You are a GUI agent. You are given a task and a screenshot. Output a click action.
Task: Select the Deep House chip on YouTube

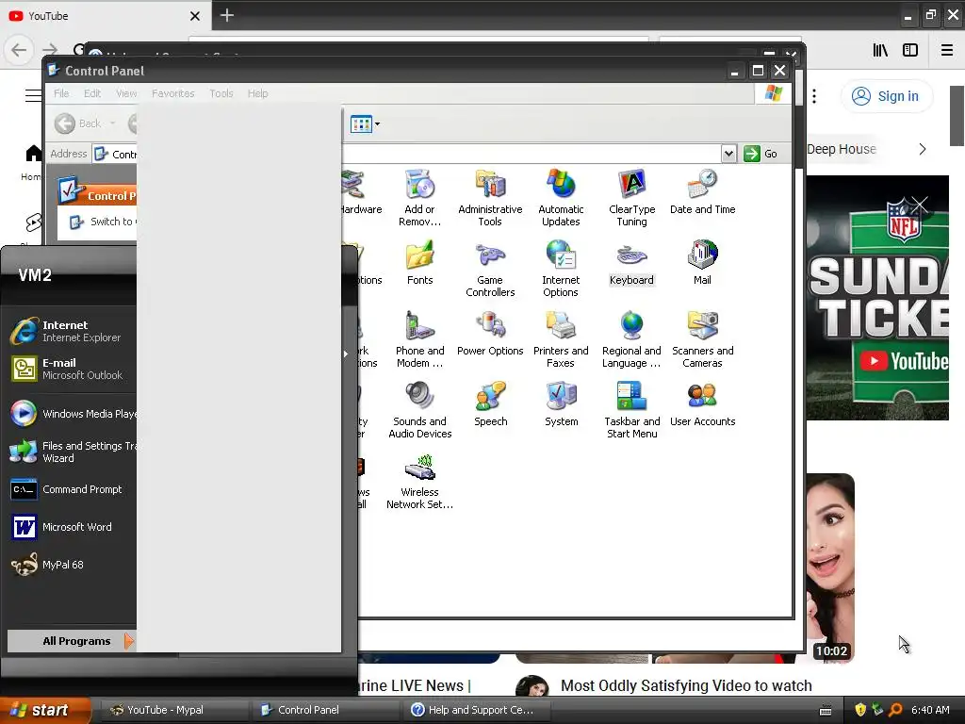click(841, 149)
